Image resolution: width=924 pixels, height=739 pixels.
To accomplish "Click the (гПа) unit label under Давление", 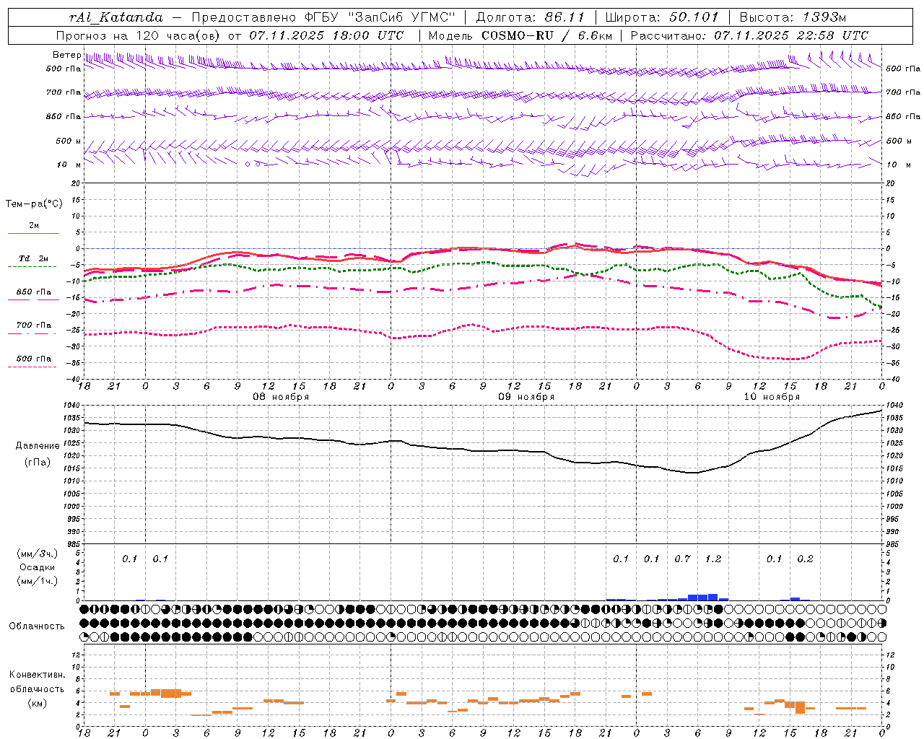I will (x=38, y=463).
